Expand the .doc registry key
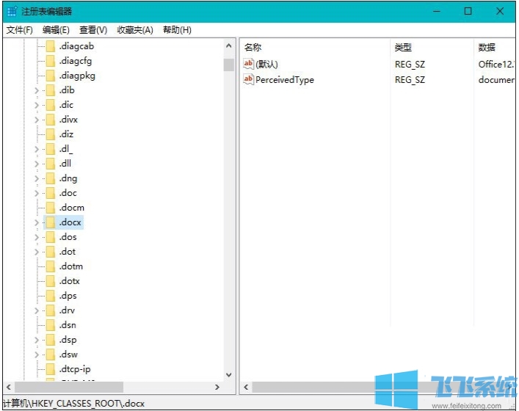519x411 pixels. click(37, 193)
